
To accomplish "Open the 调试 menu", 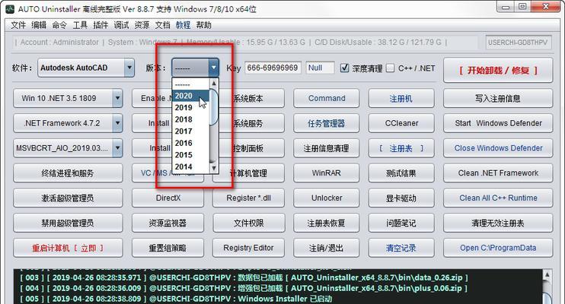I will tap(121, 25).
